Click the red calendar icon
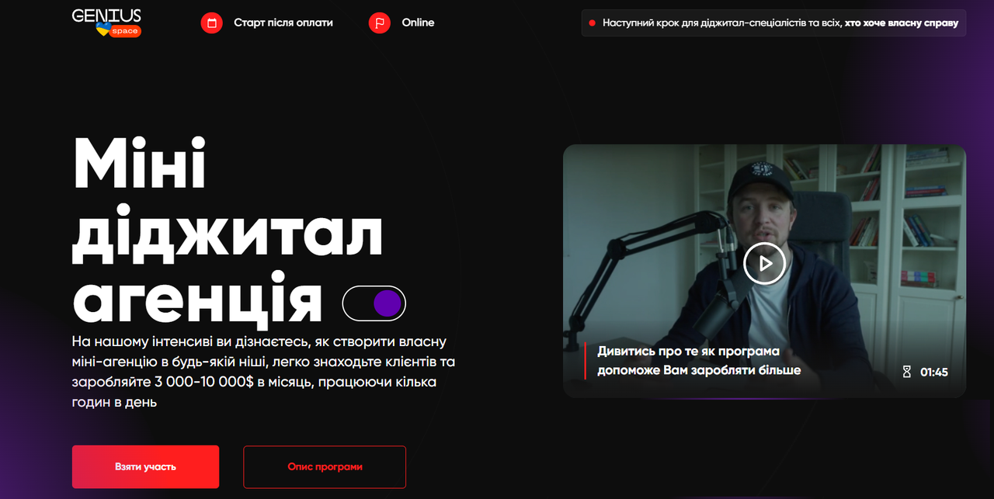Image resolution: width=994 pixels, height=499 pixels. click(211, 23)
